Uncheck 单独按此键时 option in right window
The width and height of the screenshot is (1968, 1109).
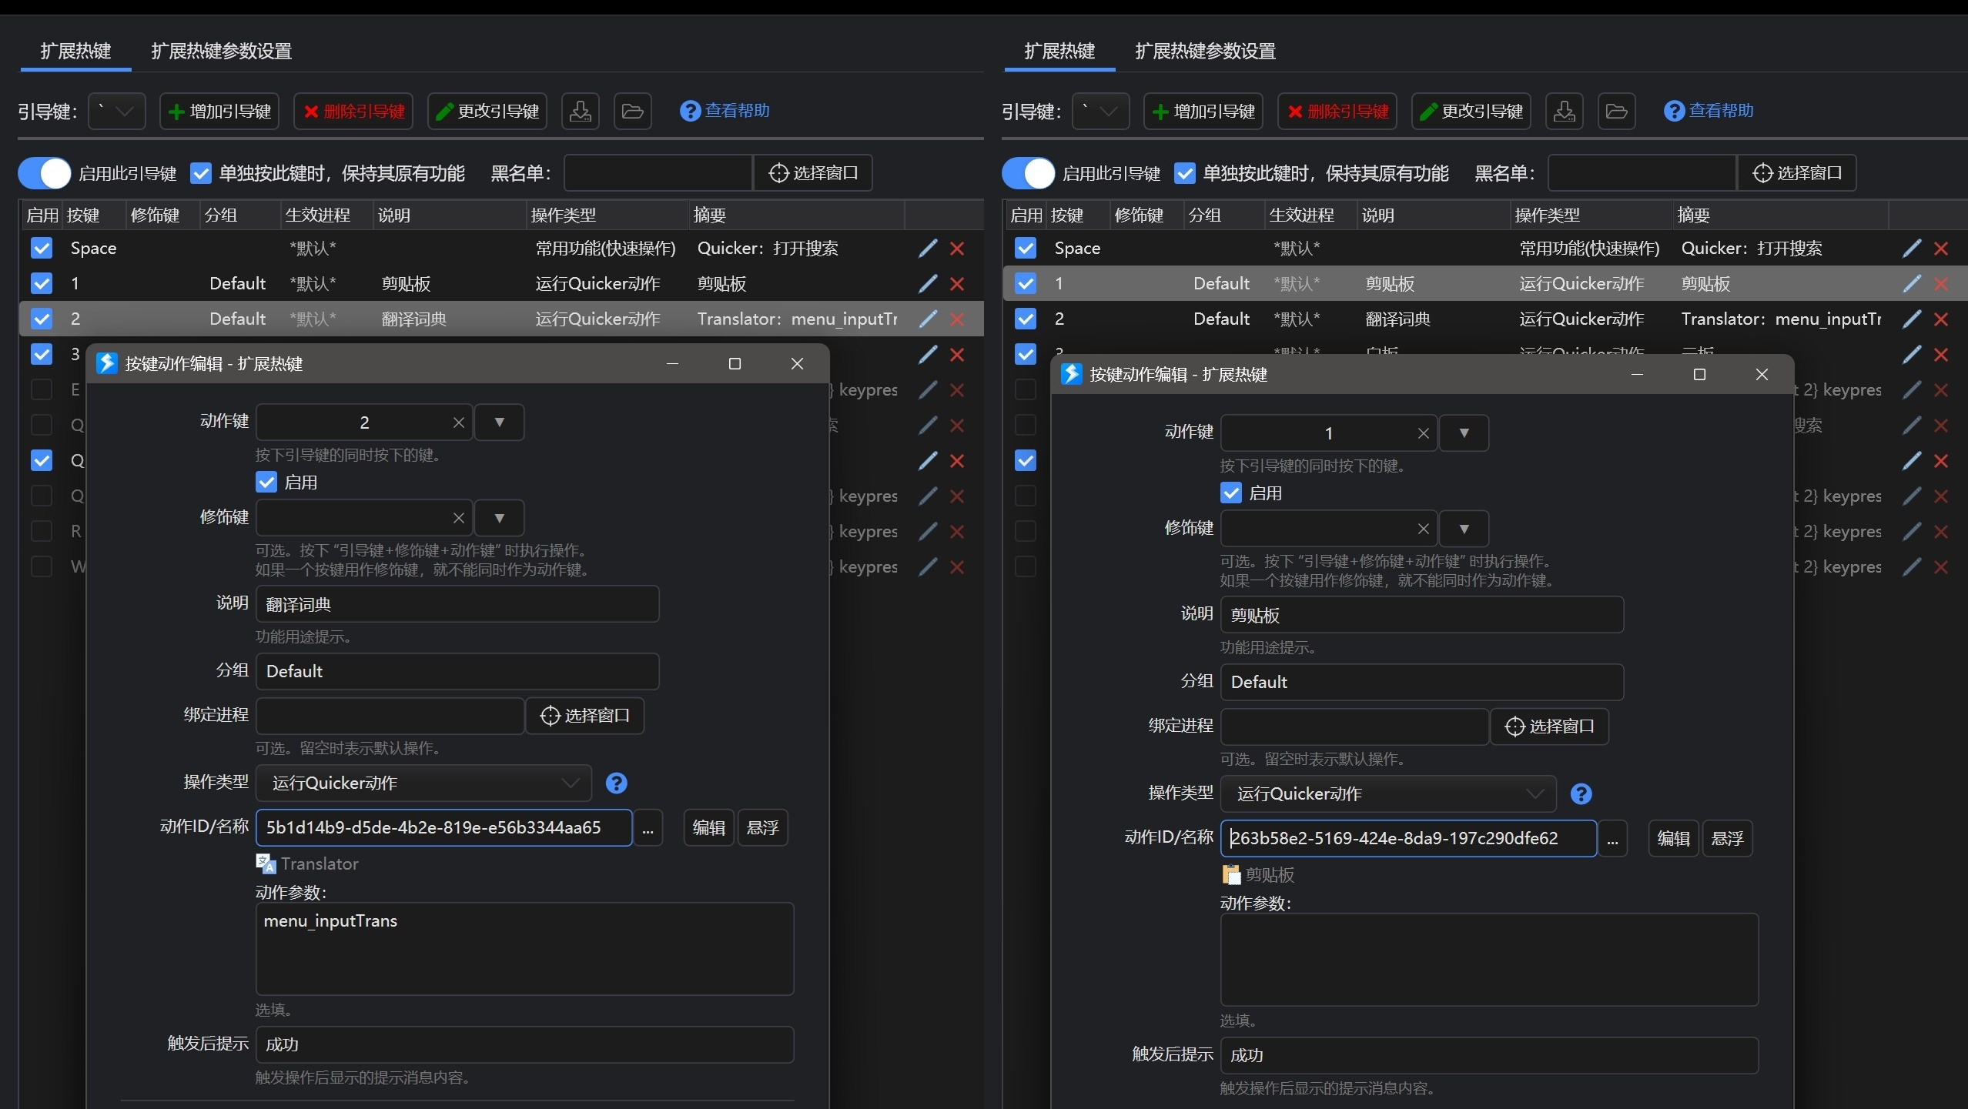click(x=1185, y=173)
